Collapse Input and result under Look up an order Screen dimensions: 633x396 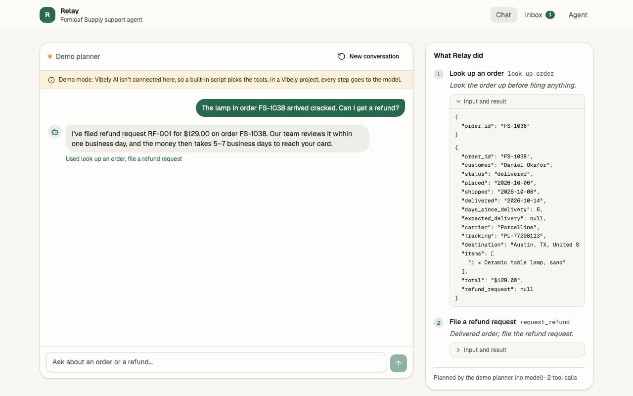coord(517,101)
